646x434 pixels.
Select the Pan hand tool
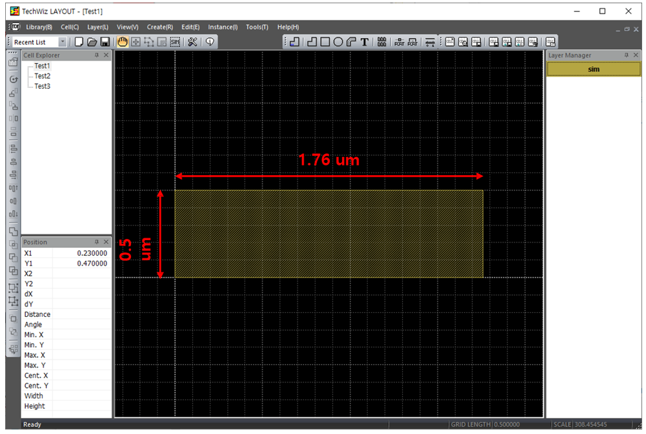tap(123, 42)
